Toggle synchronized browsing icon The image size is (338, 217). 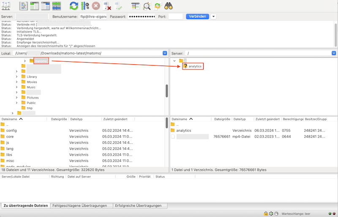157,6
